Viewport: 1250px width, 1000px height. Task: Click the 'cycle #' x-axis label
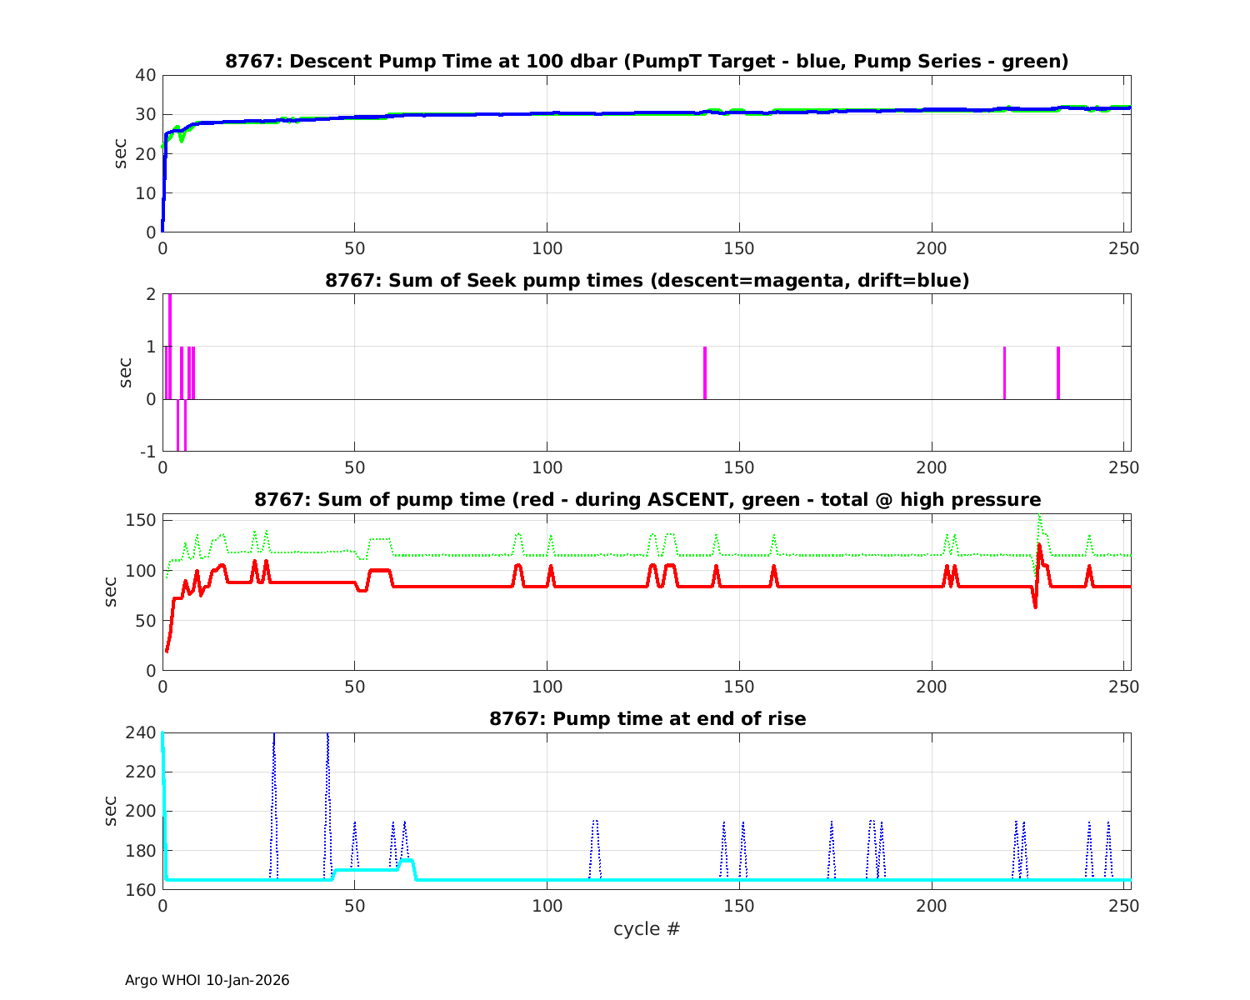tap(647, 928)
